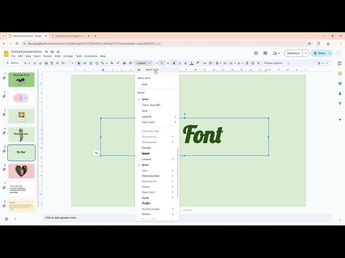This screenshot has height=258, width=345.
Task: Click the Format options button
Action: pyautogui.click(x=273, y=63)
